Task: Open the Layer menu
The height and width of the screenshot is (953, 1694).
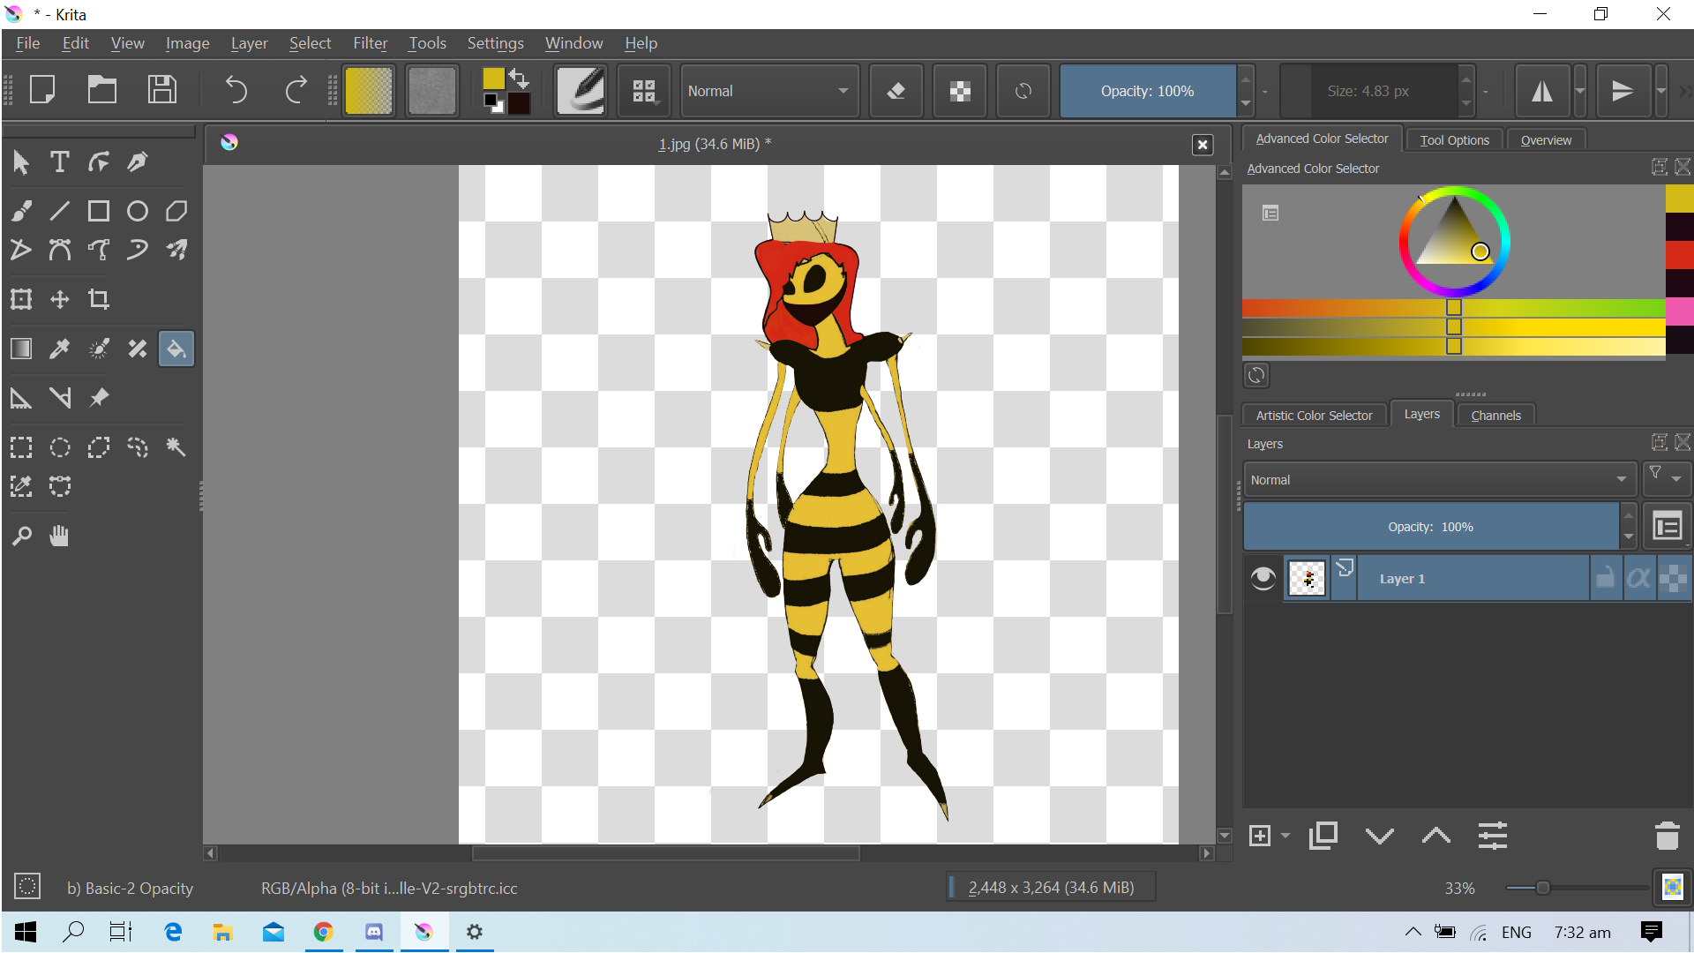Action: (249, 43)
